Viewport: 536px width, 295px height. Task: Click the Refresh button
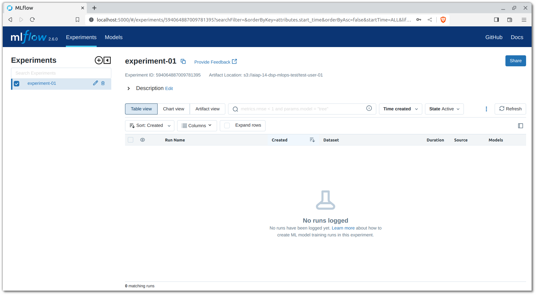(510, 109)
